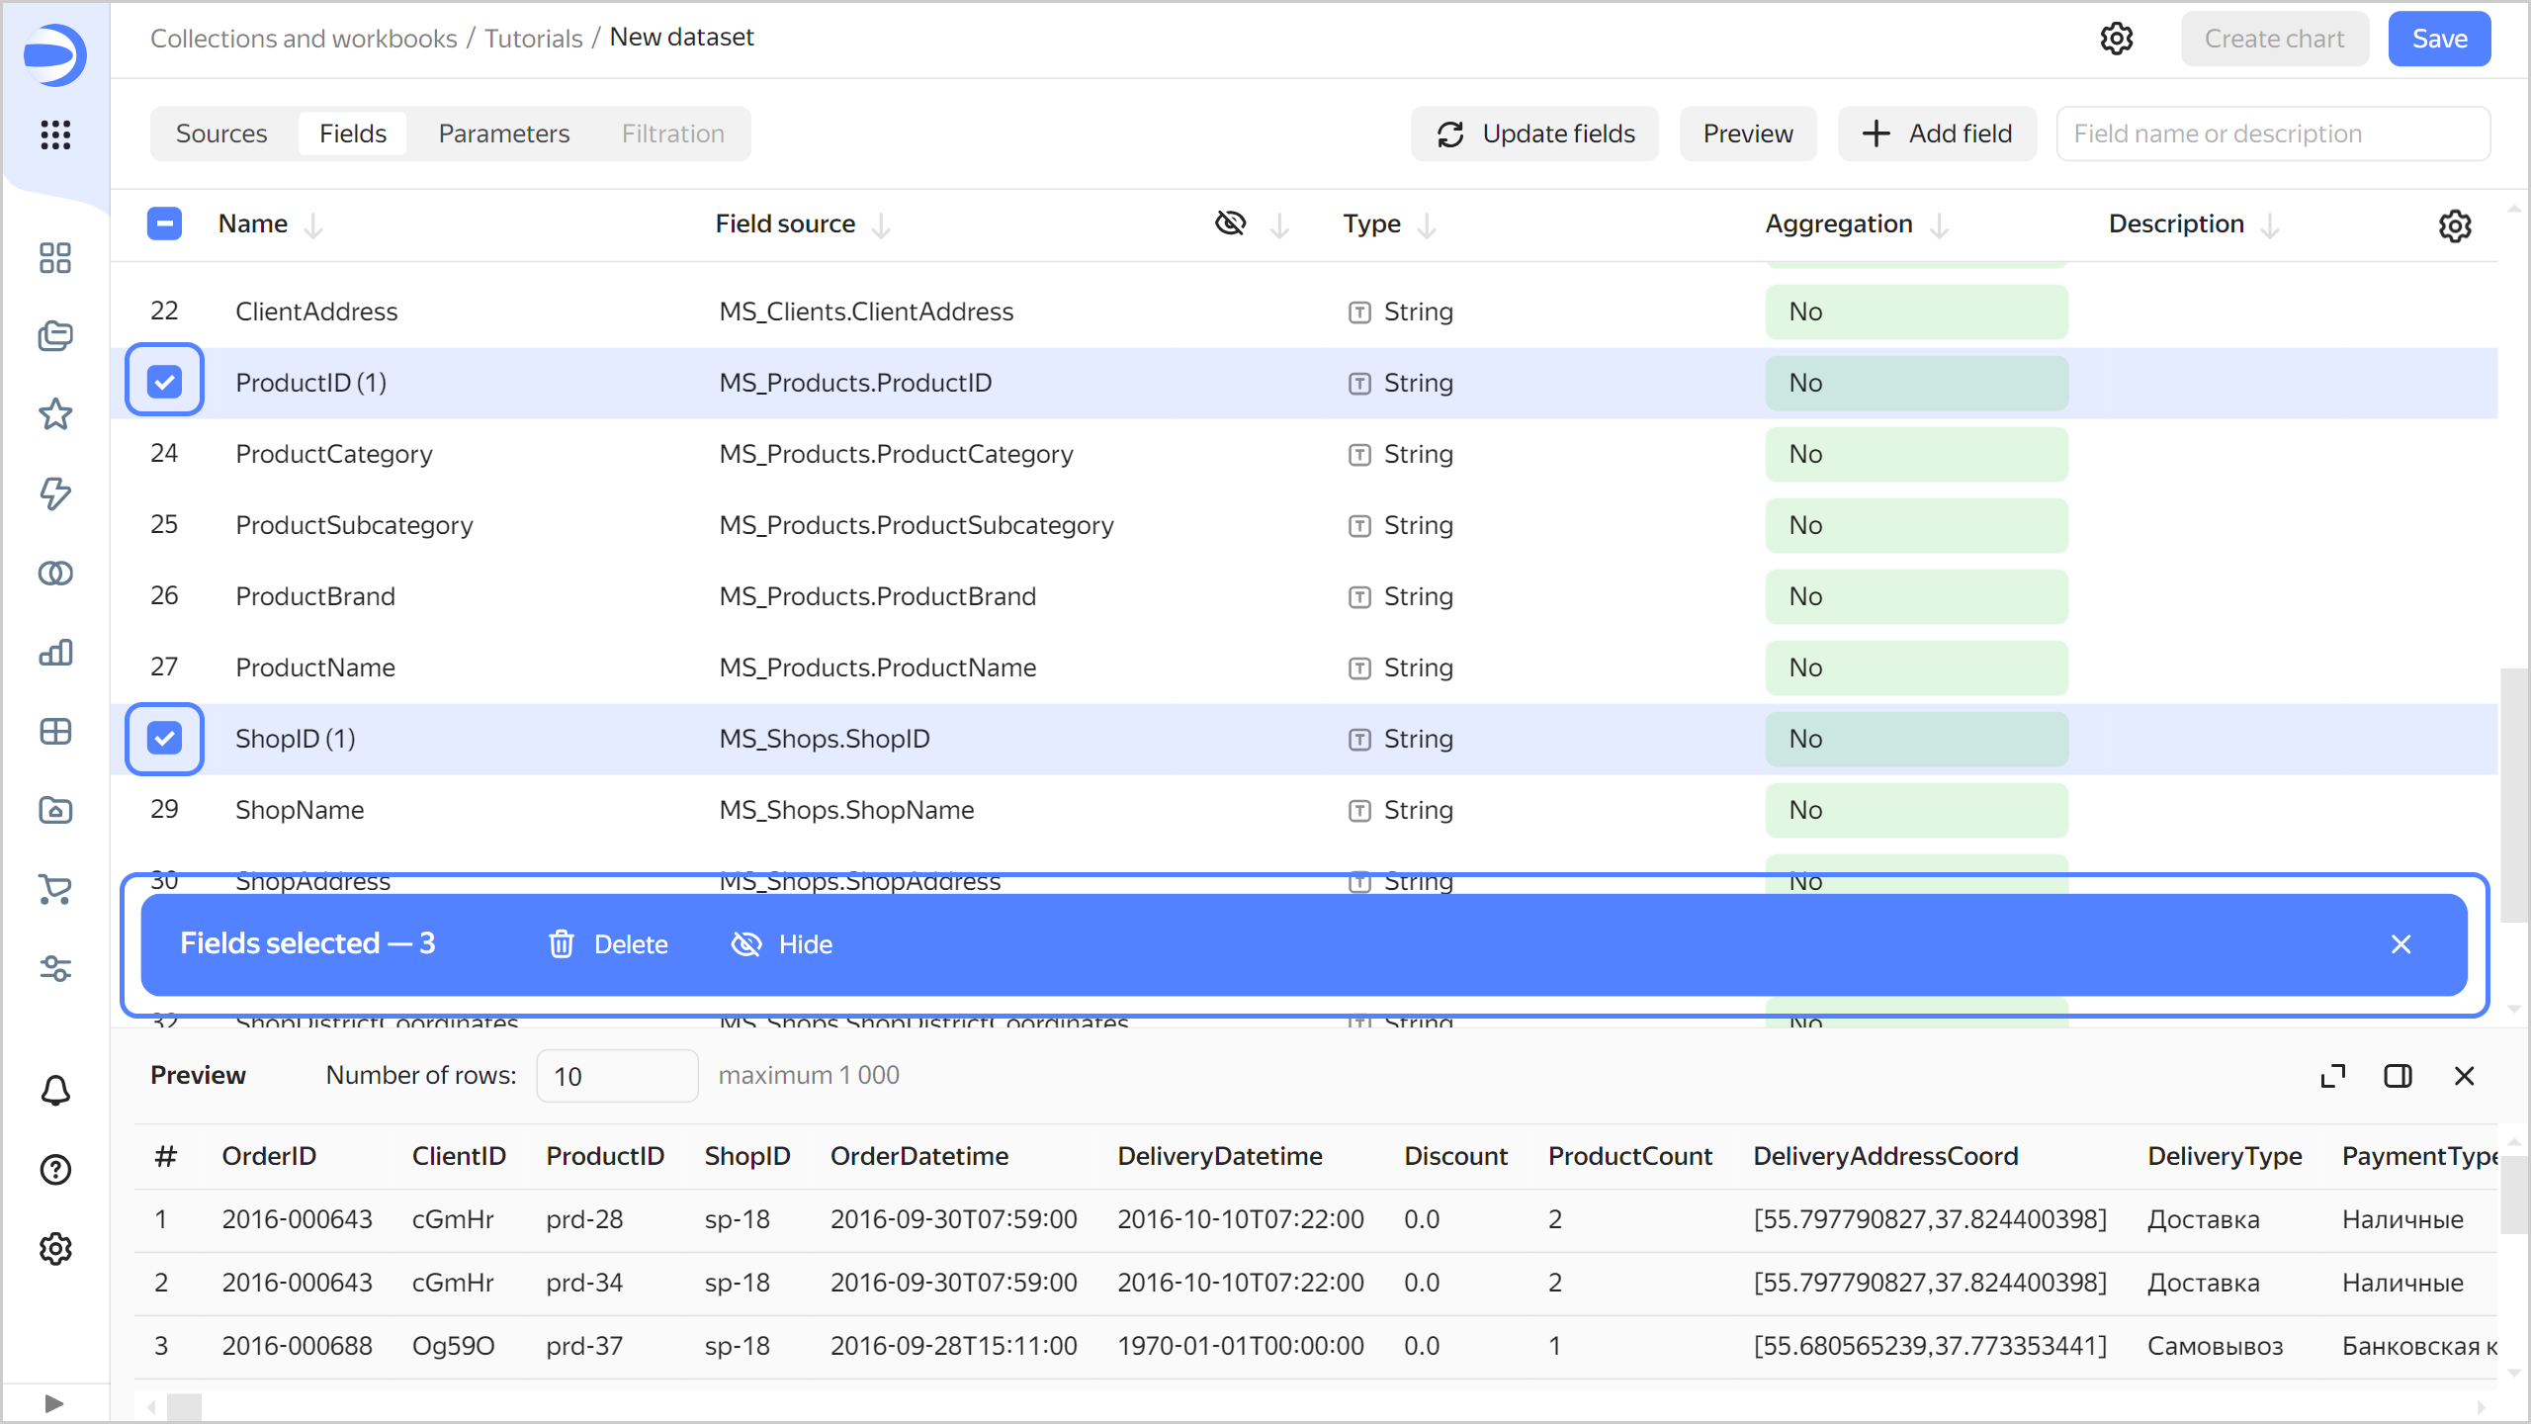The image size is (2531, 1424).
Task: Click the Update fields button
Action: coord(1535,133)
